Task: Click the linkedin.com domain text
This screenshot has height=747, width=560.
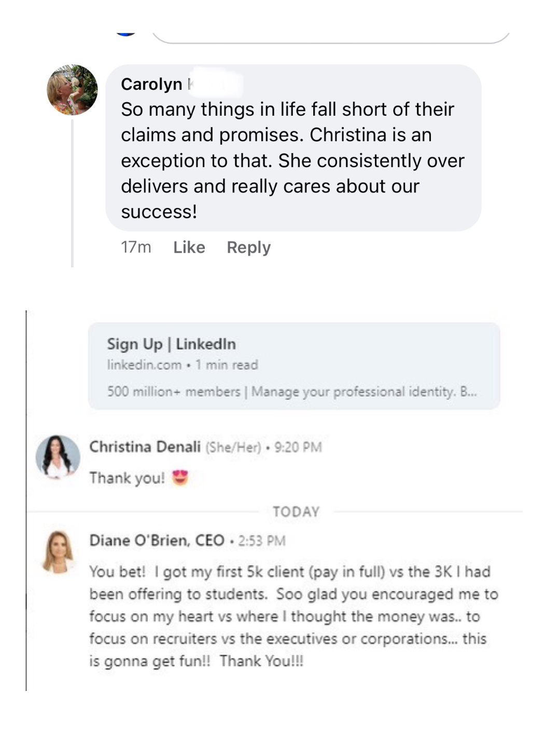Action: click(144, 365)
